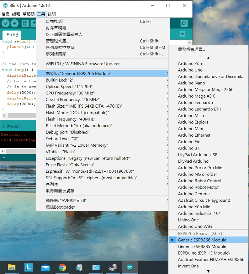Click the Arduino icon in taskbar
This screenshot has height=274, width=249.
pyautogui.click(x=130, y=267)
